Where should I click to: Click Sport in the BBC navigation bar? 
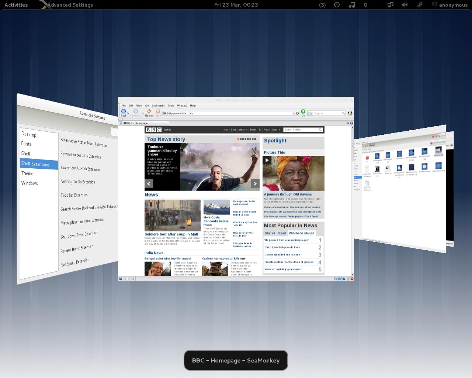(234, 130)
